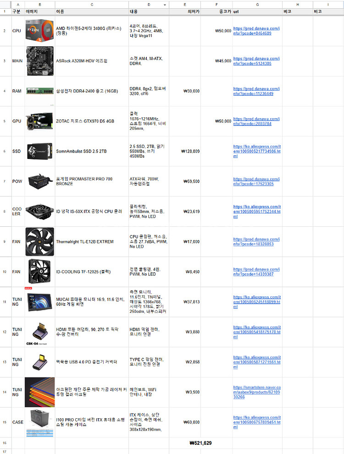Click the ₩30,000 cell in the RAM row
Screen dimensions: 344x454
185,91
